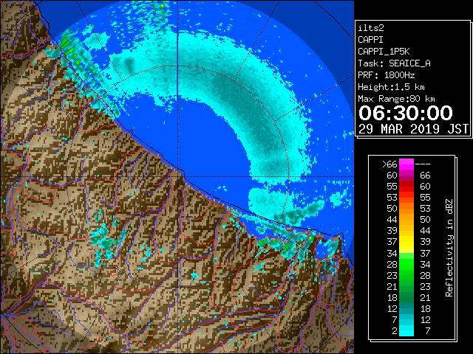Click the 'Task: SEAICE_A' line
The width and height of the screenshot is (473, 354).
point(394,63)
